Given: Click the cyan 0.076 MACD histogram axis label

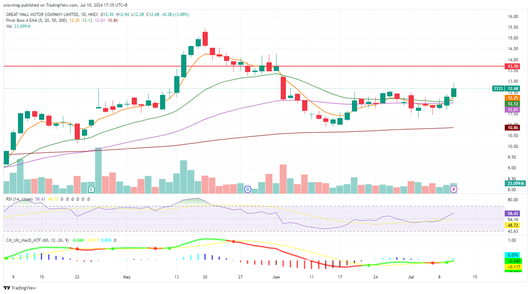Looking at the screenshot, I should click(x=513, y=255).
